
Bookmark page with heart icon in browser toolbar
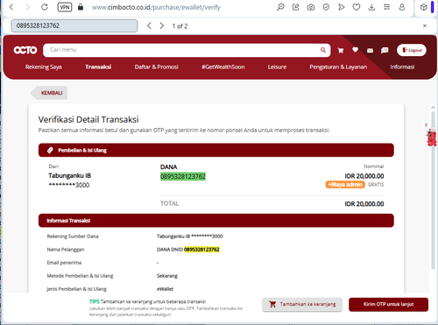(x=357, y=7)
